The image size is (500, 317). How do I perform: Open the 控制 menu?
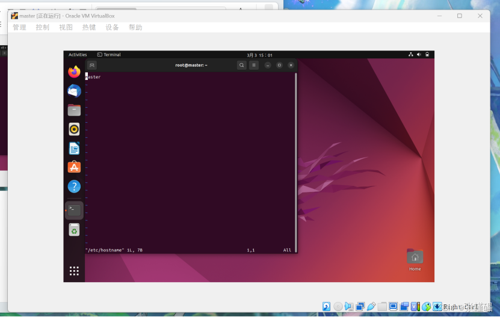[x=42, y=28]
